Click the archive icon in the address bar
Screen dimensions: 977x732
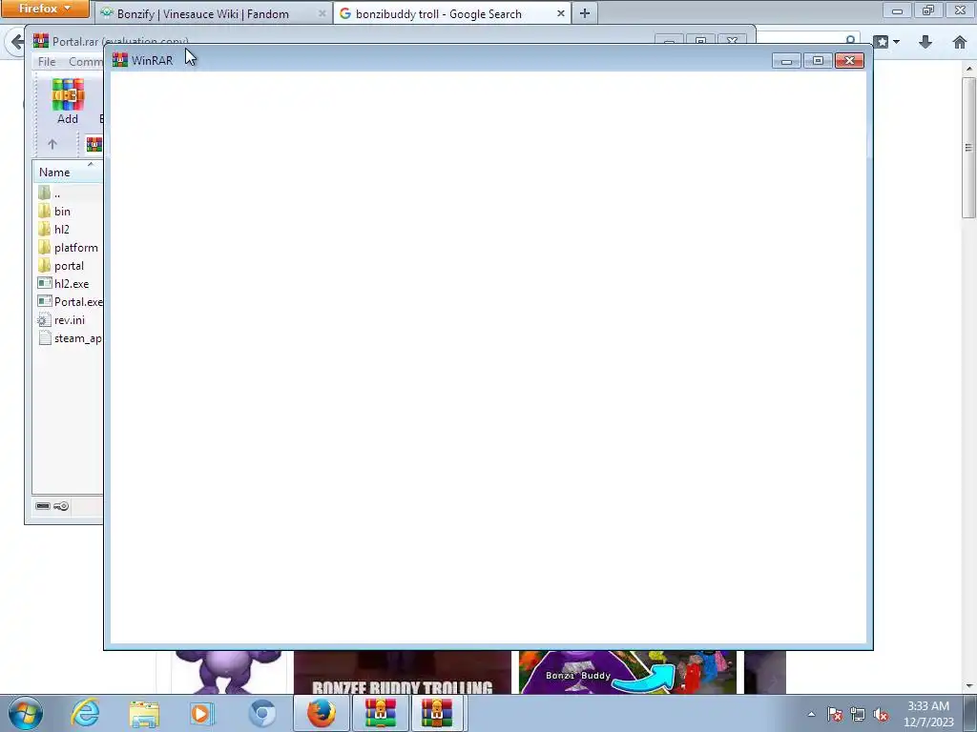pos(94,145)
